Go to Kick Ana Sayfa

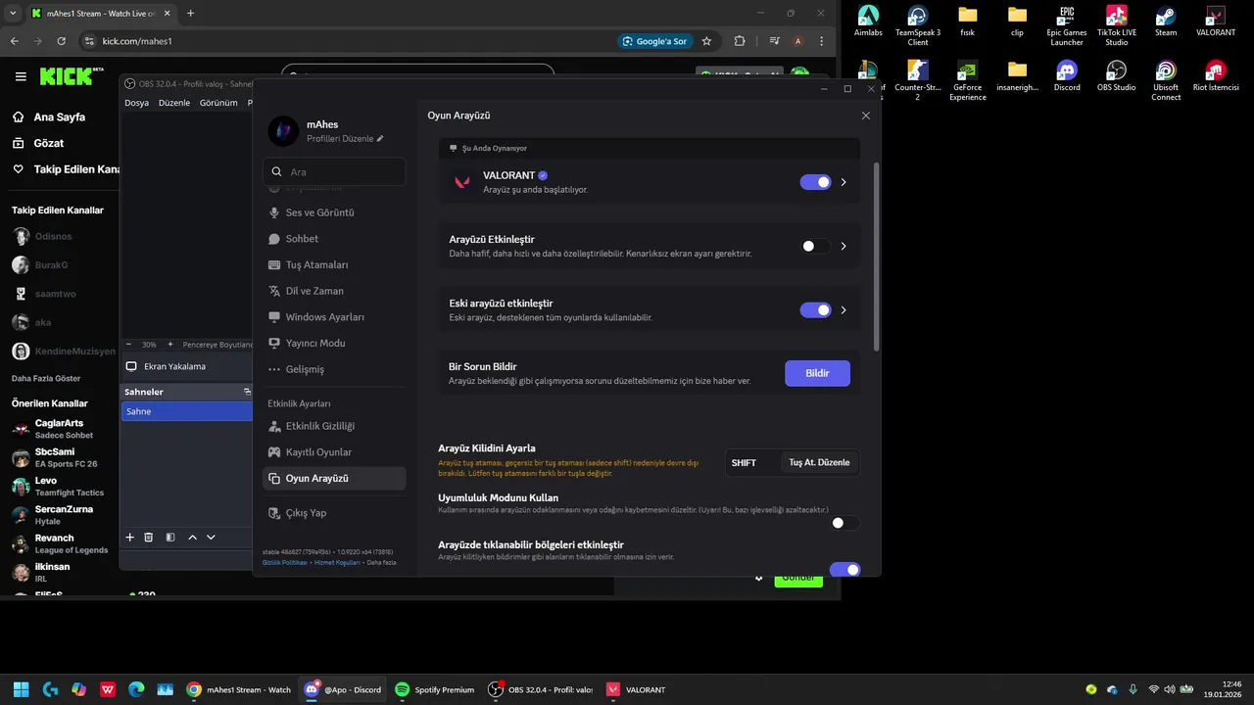(x=60, y=117)
